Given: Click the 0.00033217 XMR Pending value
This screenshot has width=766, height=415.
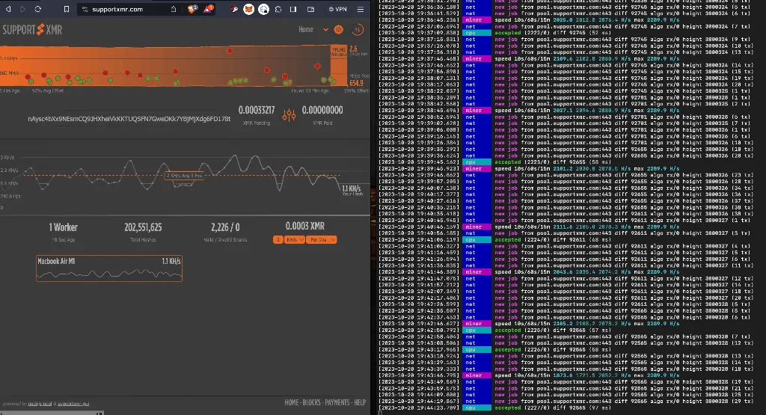Looking at the screenshot, I should pos(257,111).
